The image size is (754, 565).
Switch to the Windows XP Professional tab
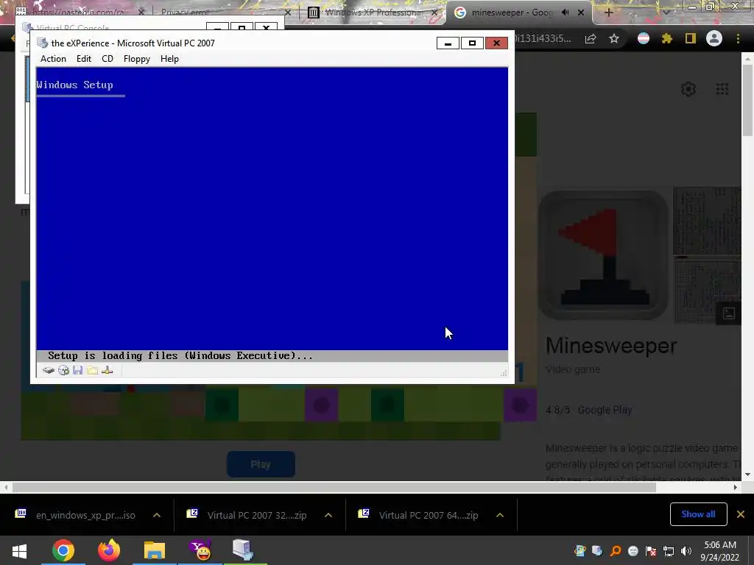point(373,13)
